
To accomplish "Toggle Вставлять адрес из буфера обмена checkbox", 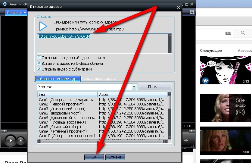I will pos(39,63).
